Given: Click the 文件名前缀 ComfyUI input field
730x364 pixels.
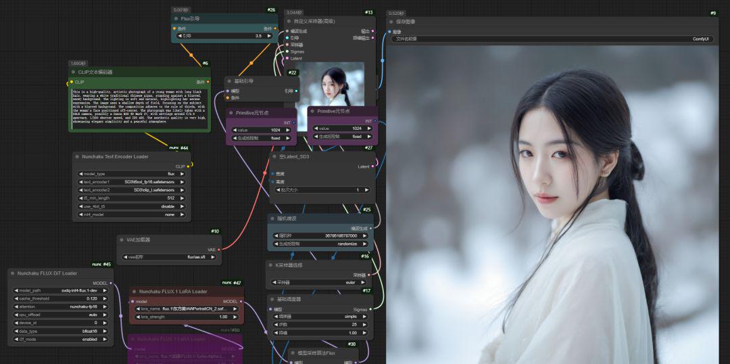Looking at the screenshot, I should [551, 39].
